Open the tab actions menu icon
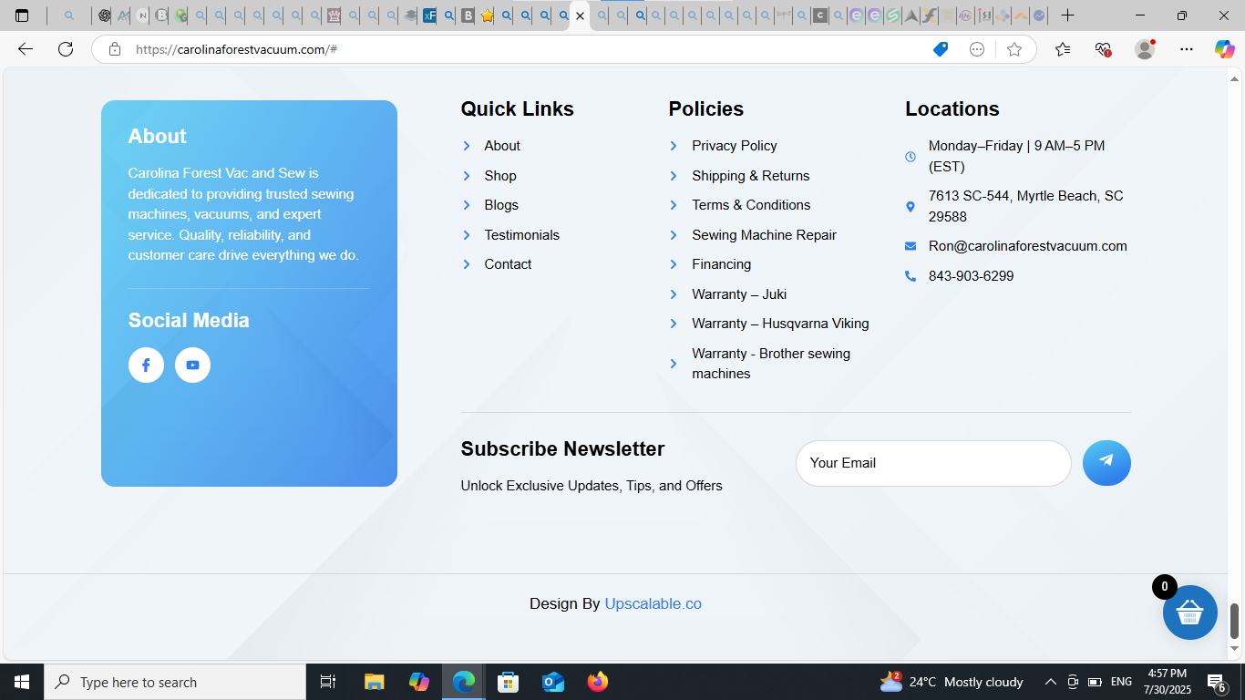 (22, 15)
